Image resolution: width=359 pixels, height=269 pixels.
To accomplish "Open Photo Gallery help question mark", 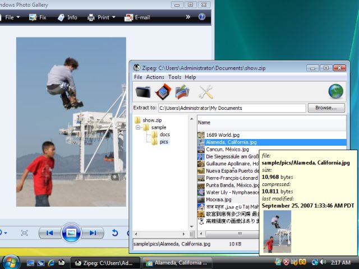I will [x=202, y=17].
